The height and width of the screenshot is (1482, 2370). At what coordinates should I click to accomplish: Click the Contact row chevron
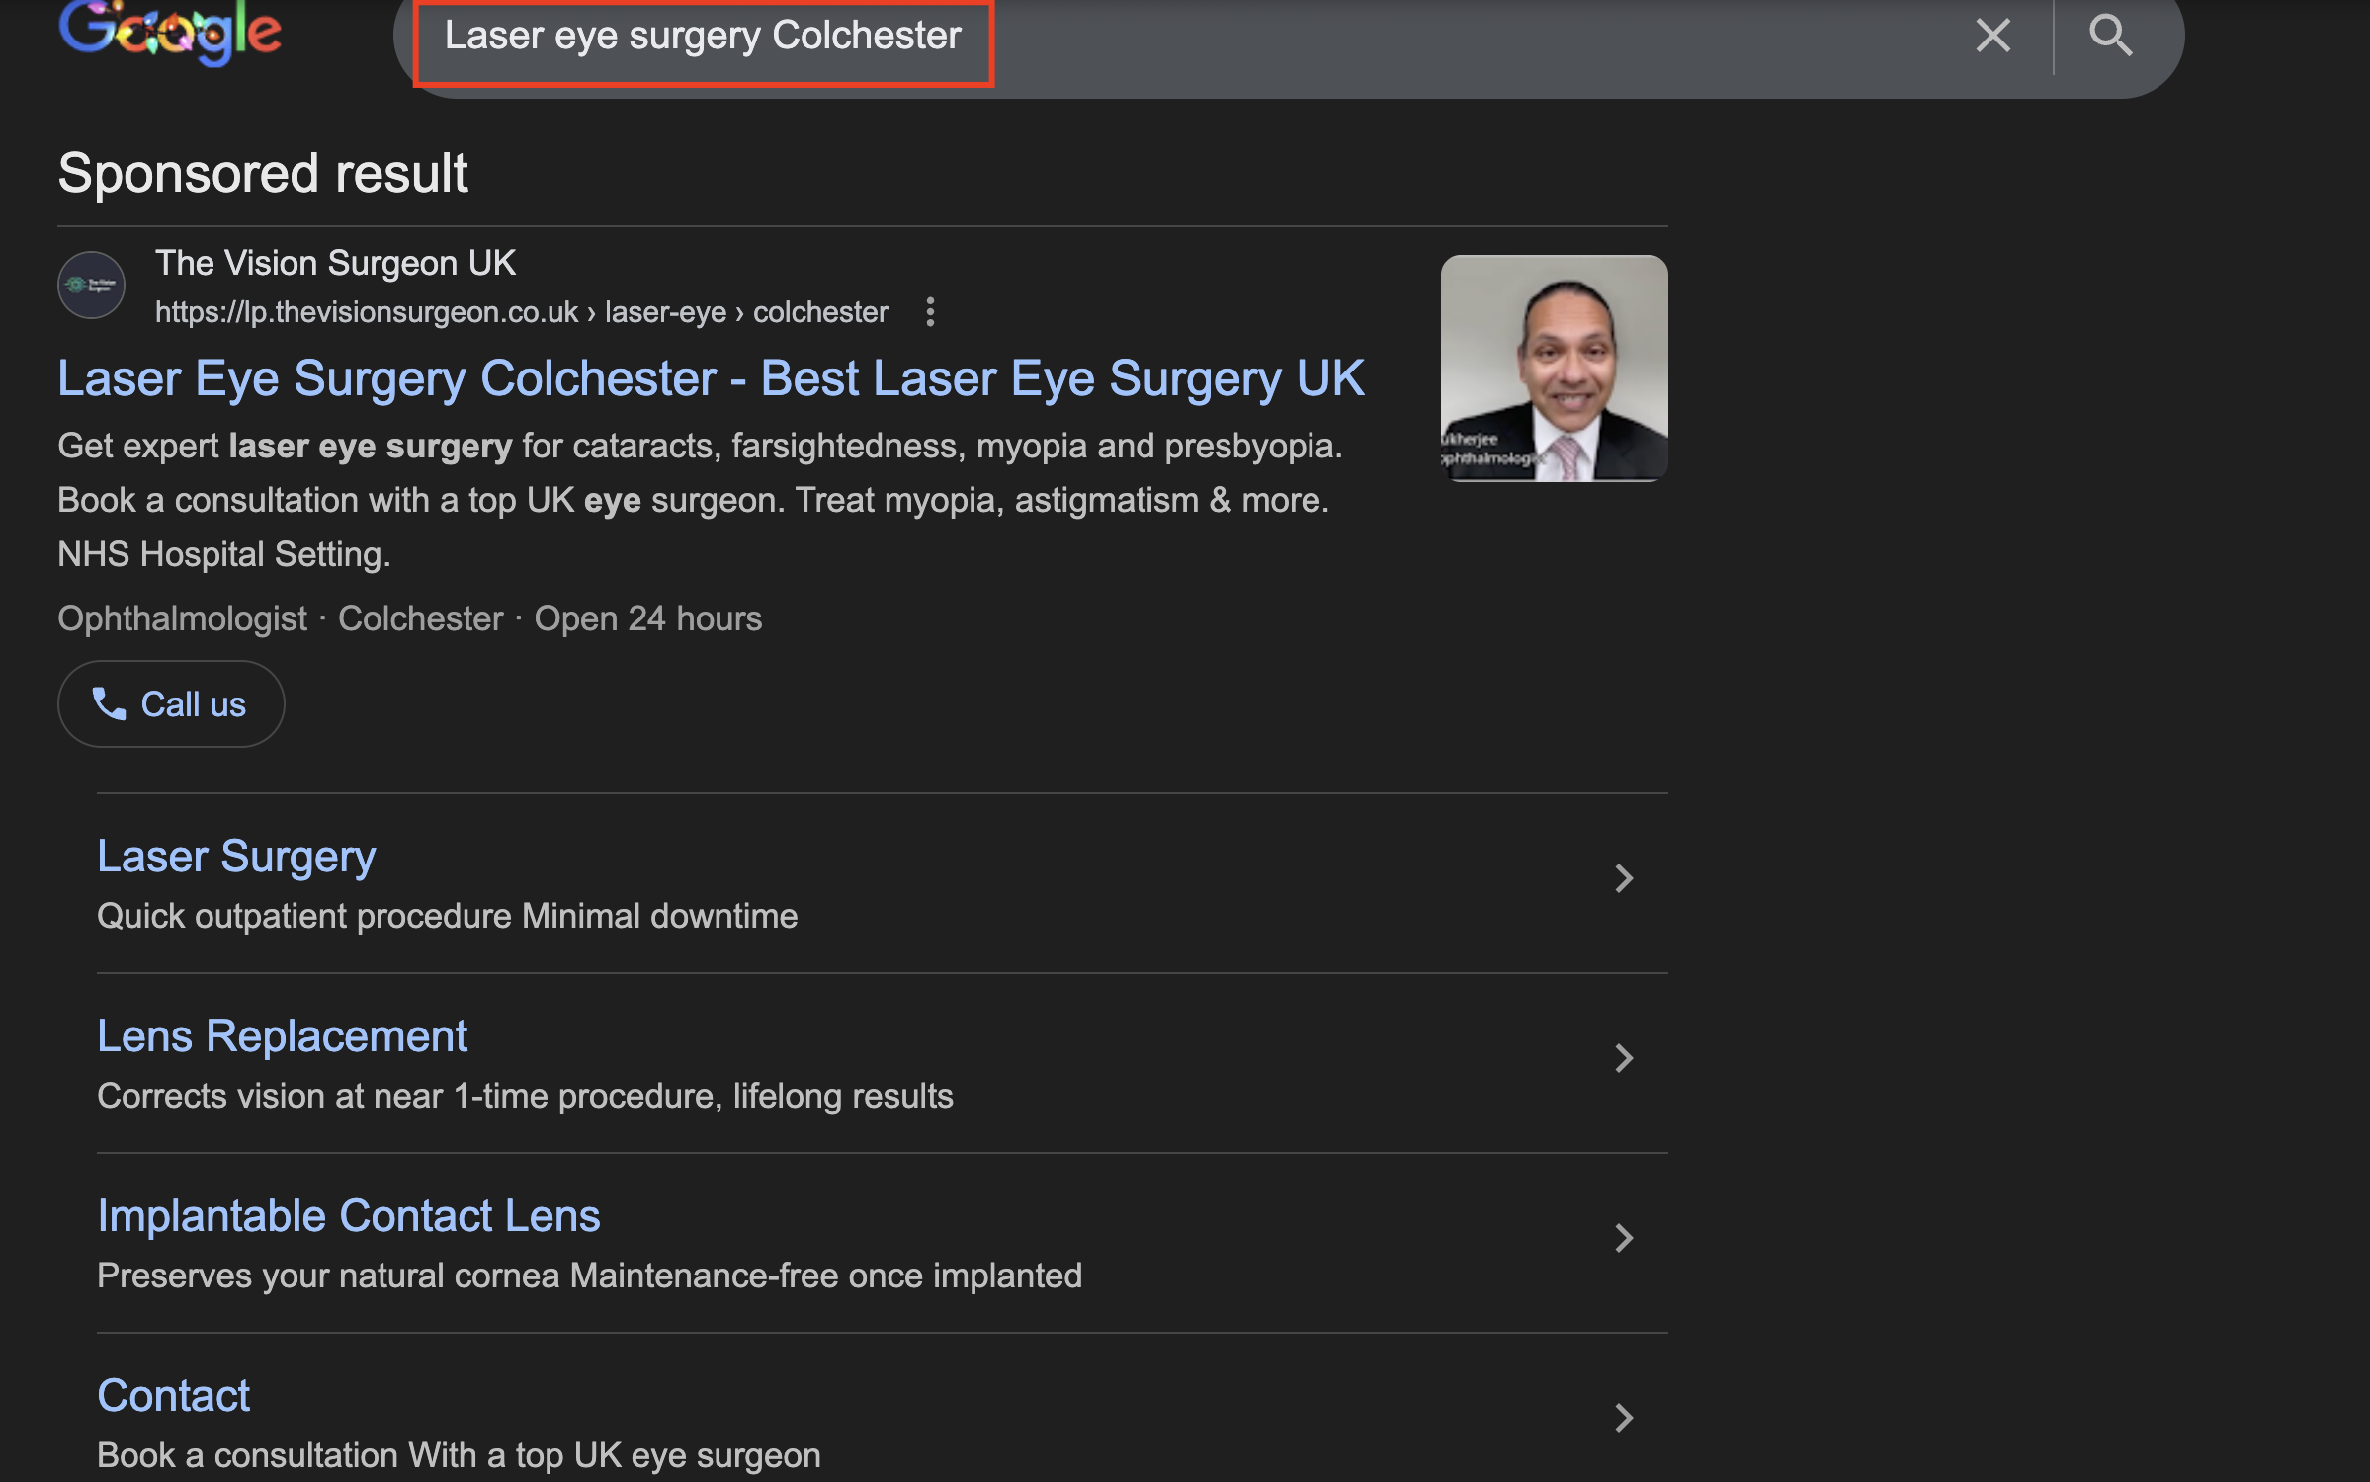pos(1623,1418)
